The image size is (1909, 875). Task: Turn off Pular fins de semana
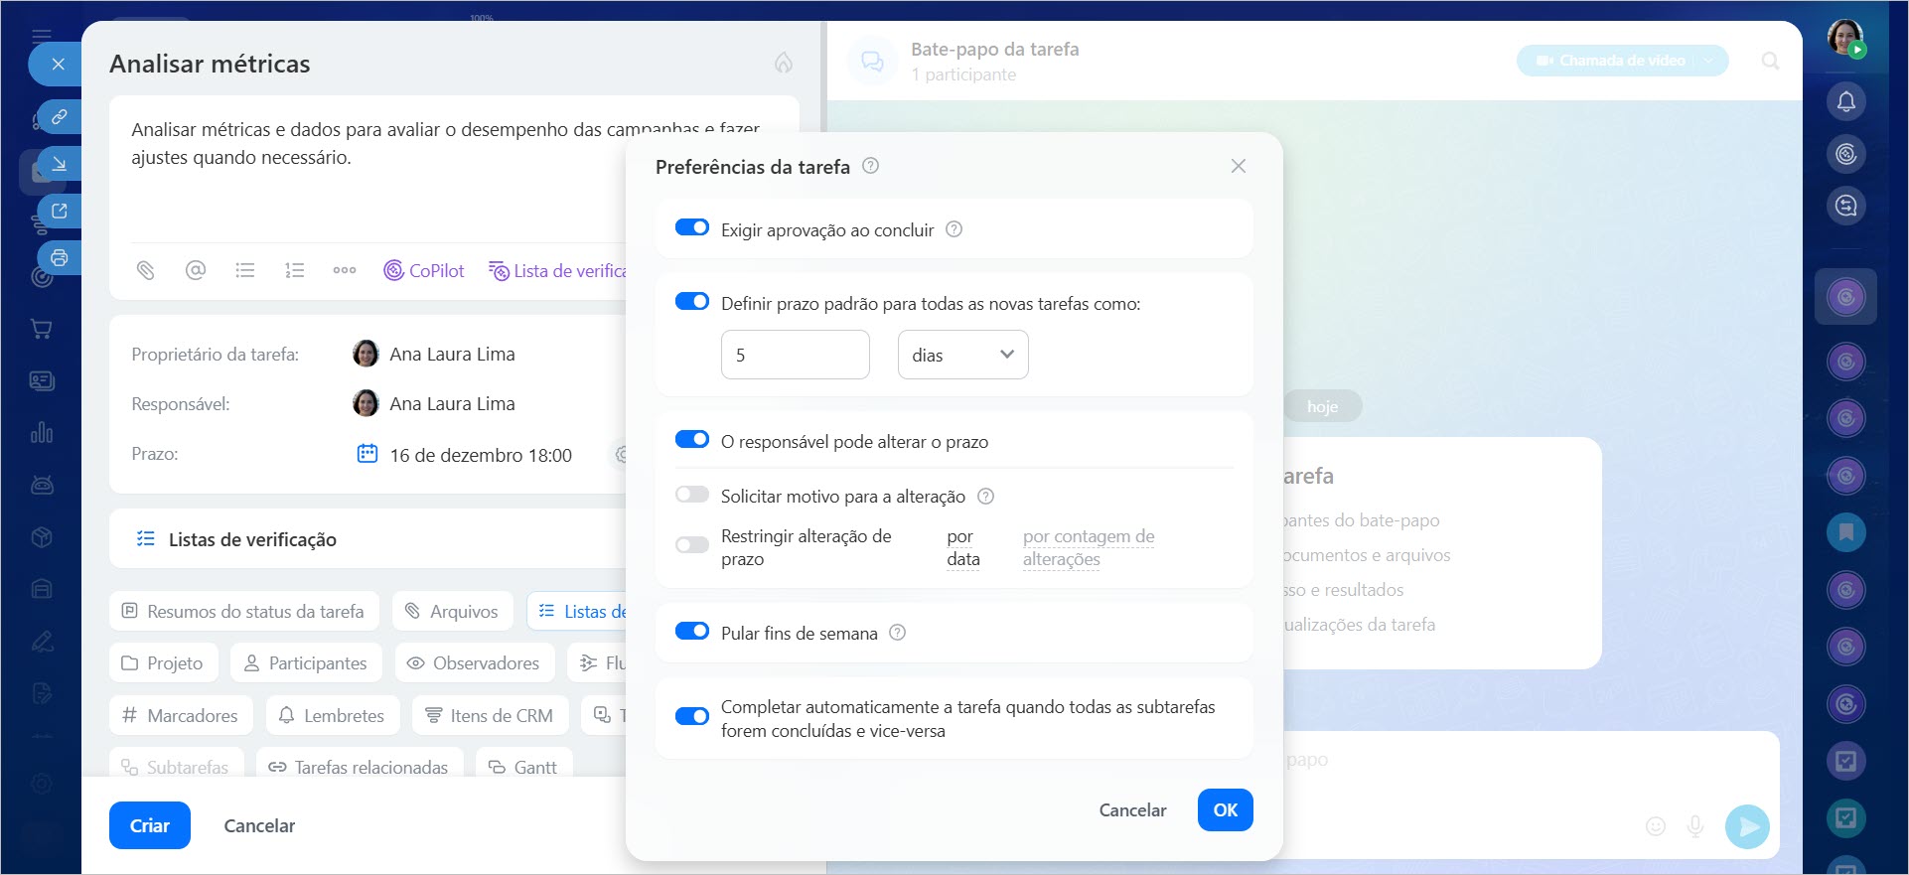pyautogui.click(x=692, y=632)
